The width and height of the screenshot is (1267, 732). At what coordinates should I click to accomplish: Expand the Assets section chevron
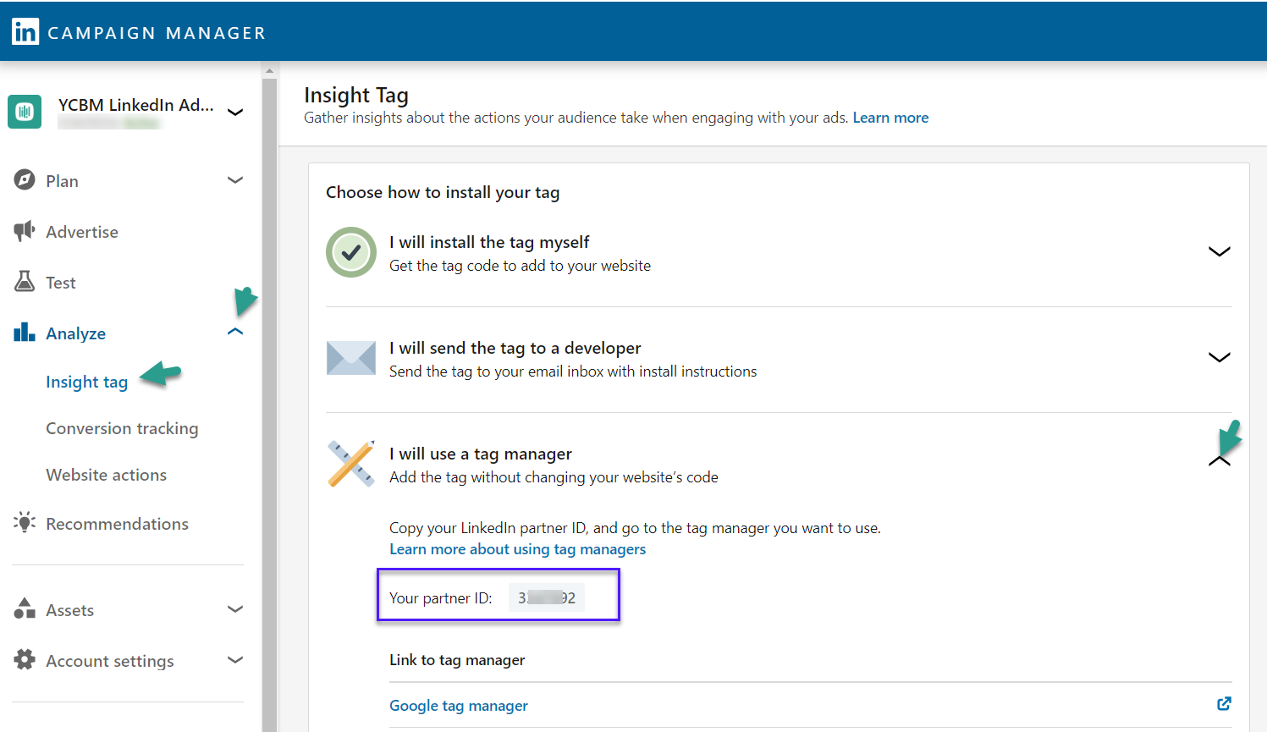(x=235, y=608)
